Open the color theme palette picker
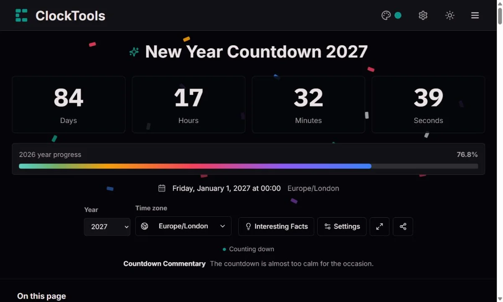Viewport: 503px width, 302px height. click(386, 16)
